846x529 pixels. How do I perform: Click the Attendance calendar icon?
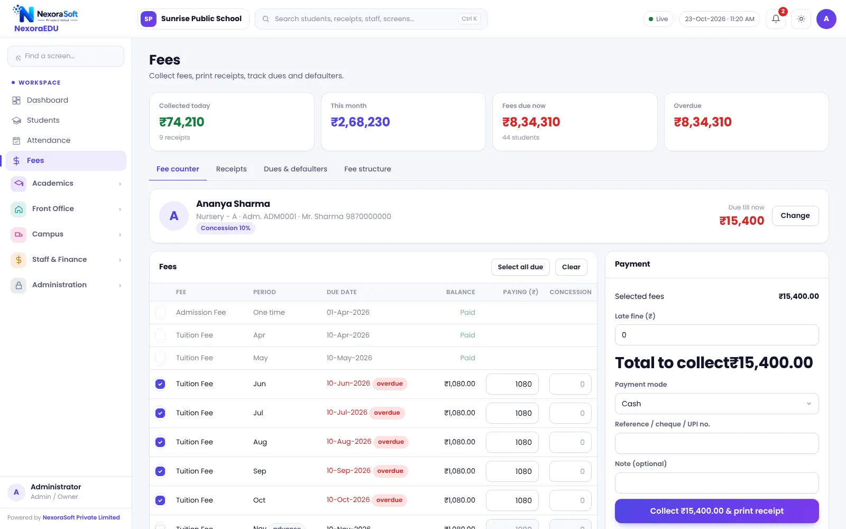[x=16, y=141]
